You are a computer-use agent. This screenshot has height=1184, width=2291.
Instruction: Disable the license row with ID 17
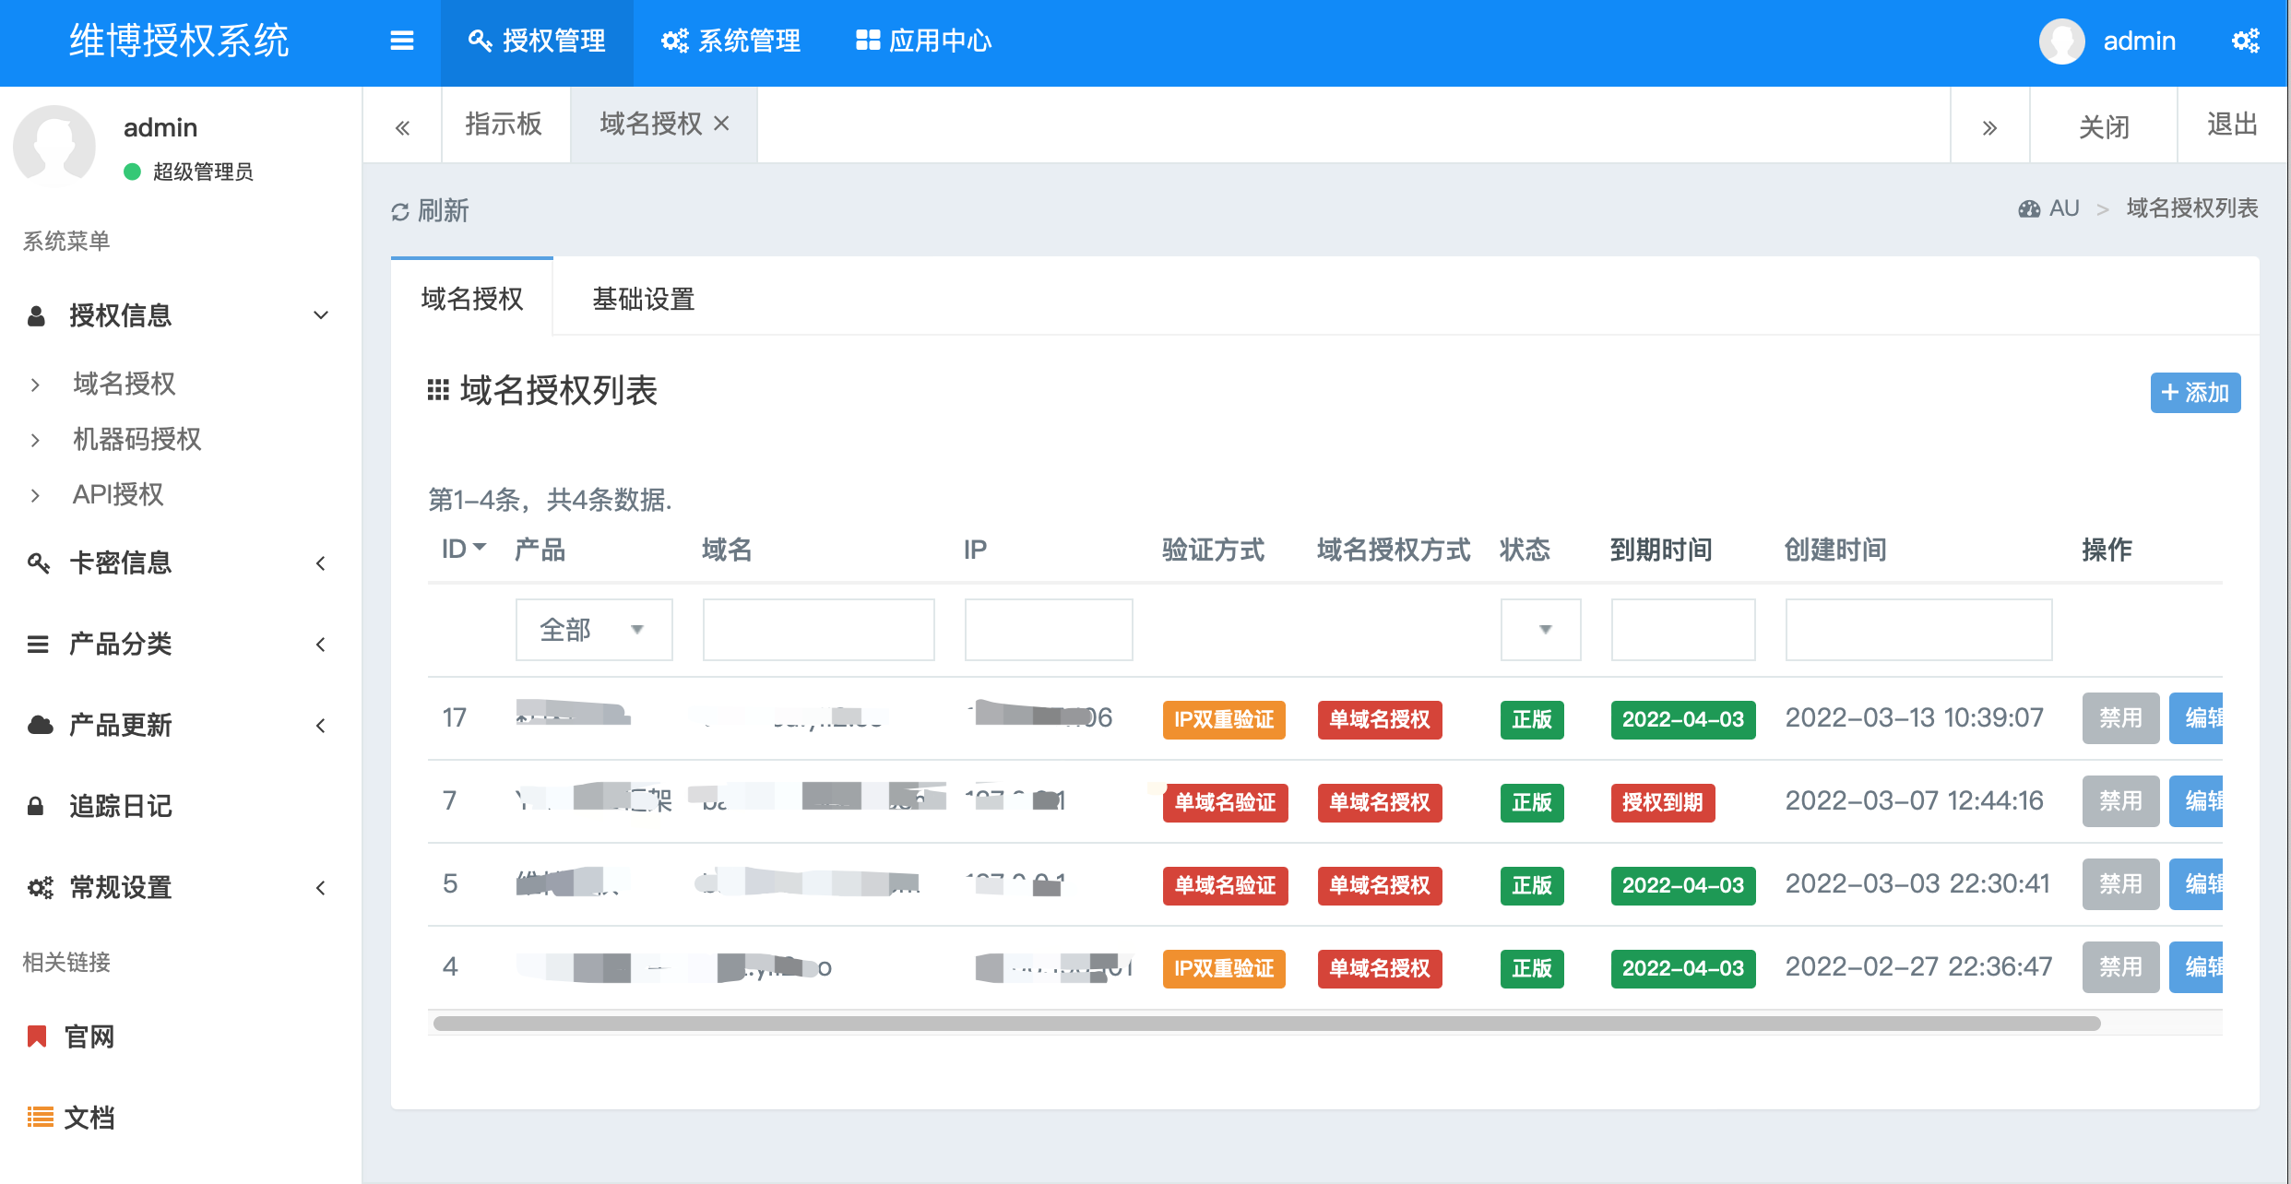tap(2119, 718)
